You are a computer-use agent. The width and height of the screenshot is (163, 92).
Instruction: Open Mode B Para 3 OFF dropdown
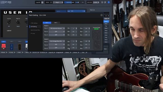click(x=57, y=48)
